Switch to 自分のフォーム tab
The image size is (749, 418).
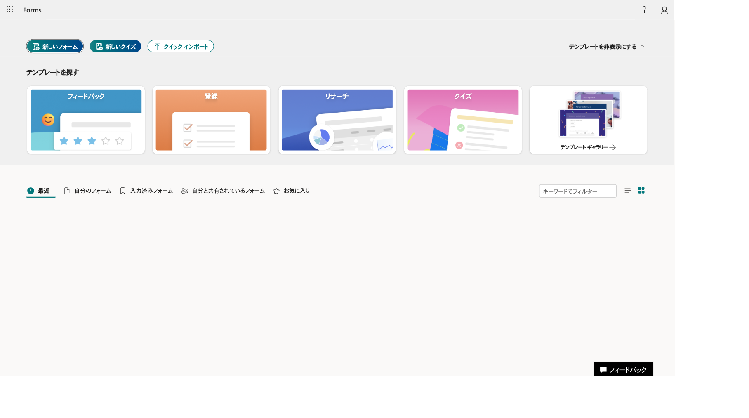[87, 191]
